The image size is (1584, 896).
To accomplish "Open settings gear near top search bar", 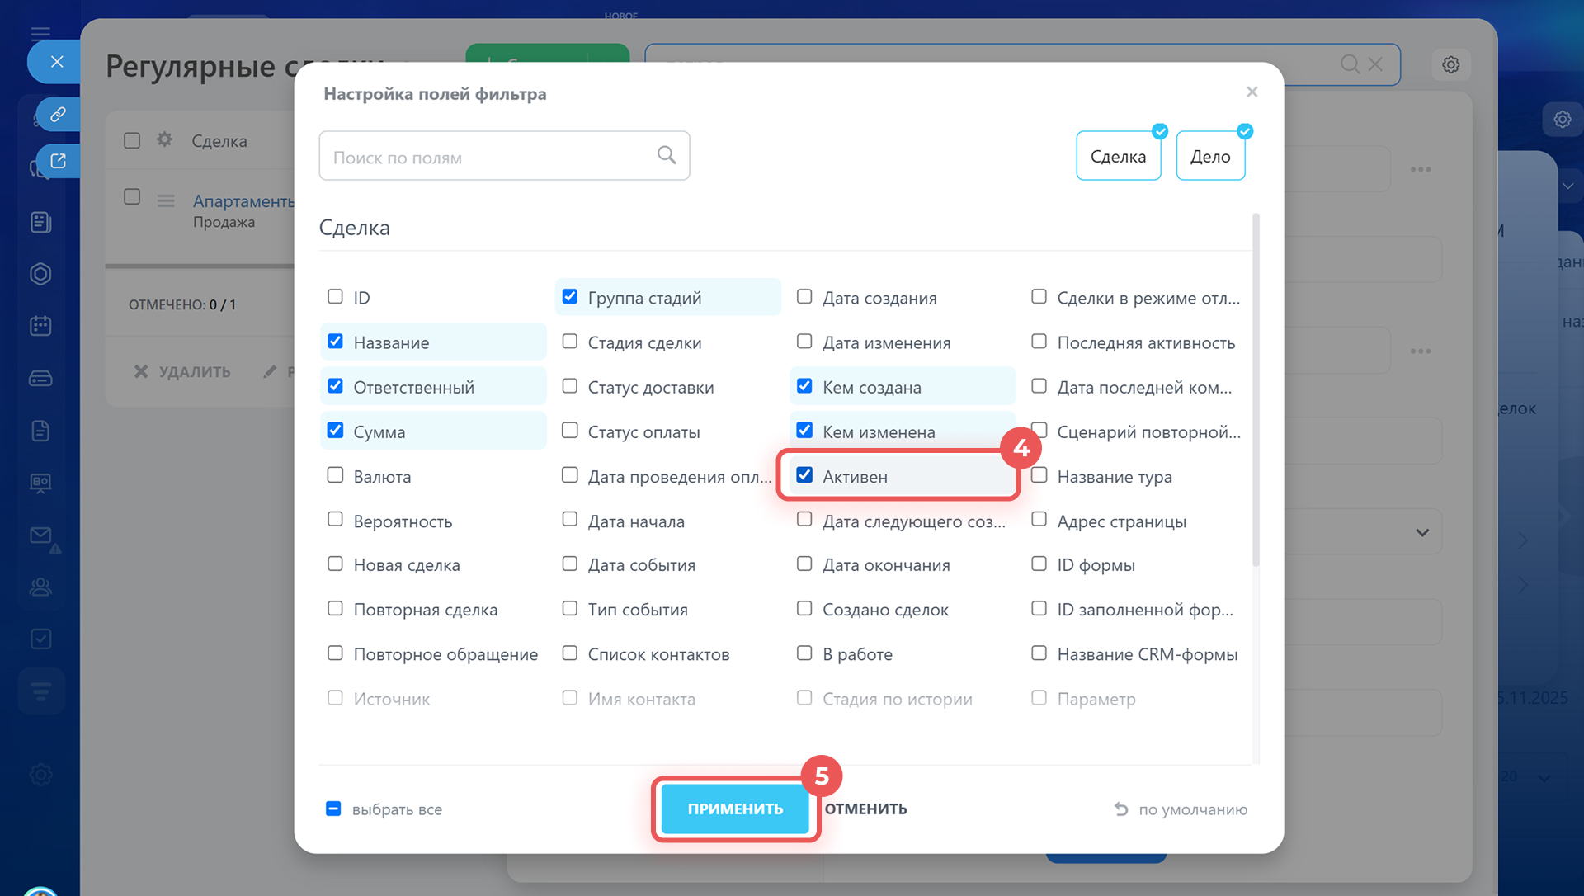I will click(1450, 64).
